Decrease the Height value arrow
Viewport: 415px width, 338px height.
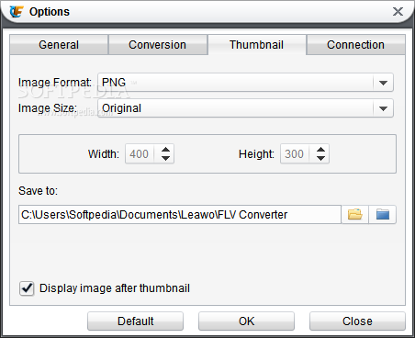[x=320, y=158]
